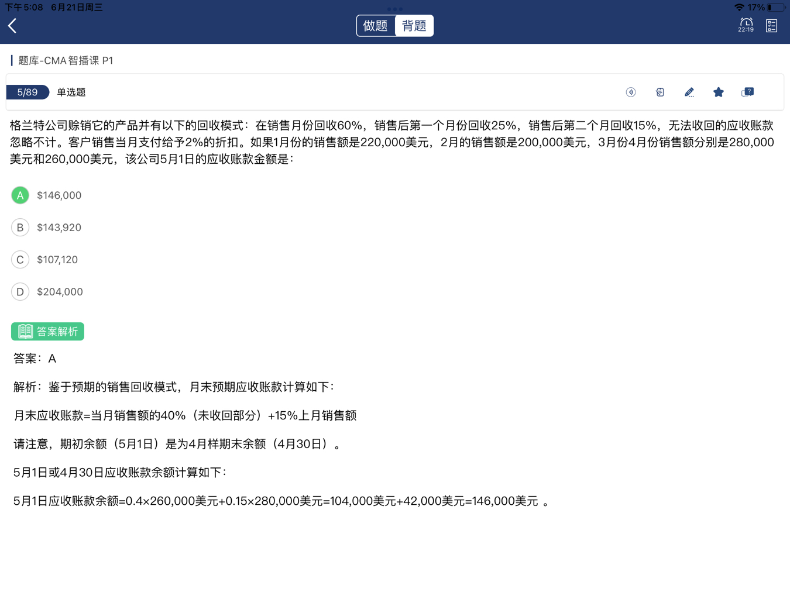Select the pencil annotation tool
Image resolution: width=790 pixels, height=592 pixels.
(x=689, y=92)
